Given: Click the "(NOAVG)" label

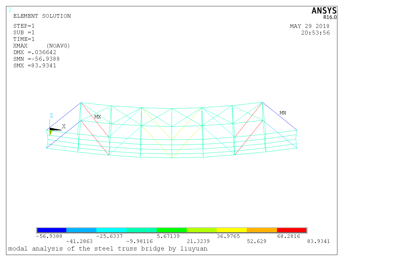Looking at the screenshot, I should tap(58, 46).
